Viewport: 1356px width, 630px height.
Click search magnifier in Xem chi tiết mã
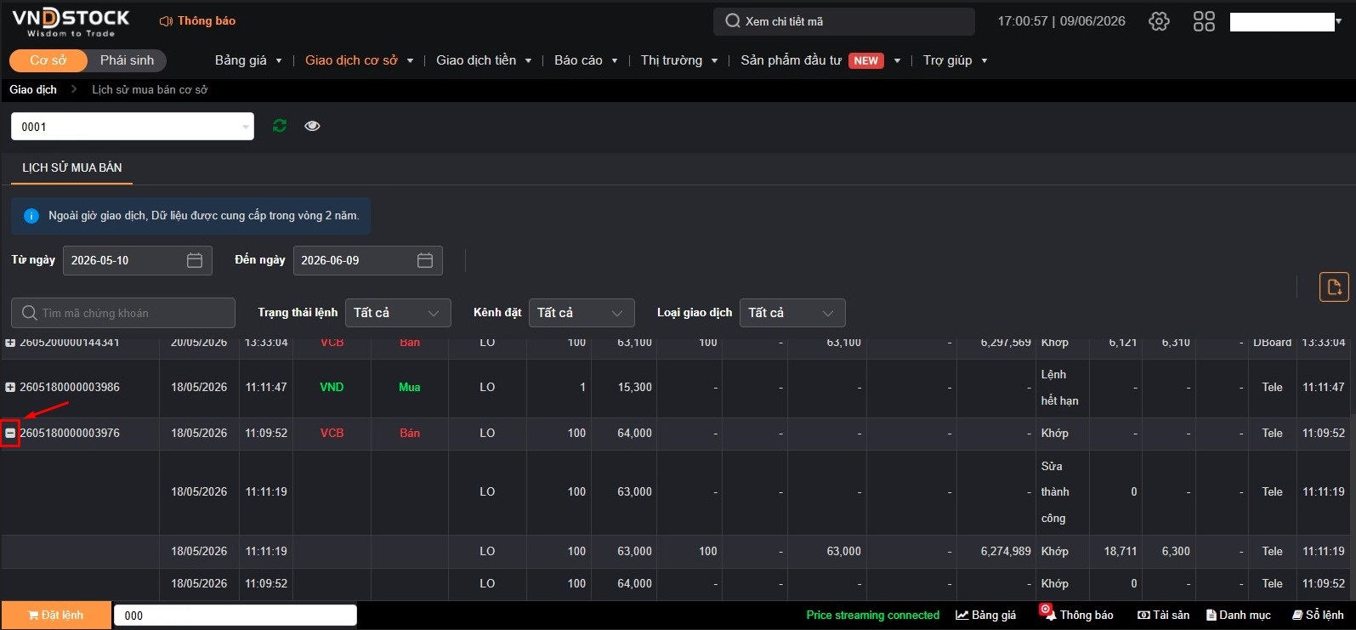(x=732, y=21)
